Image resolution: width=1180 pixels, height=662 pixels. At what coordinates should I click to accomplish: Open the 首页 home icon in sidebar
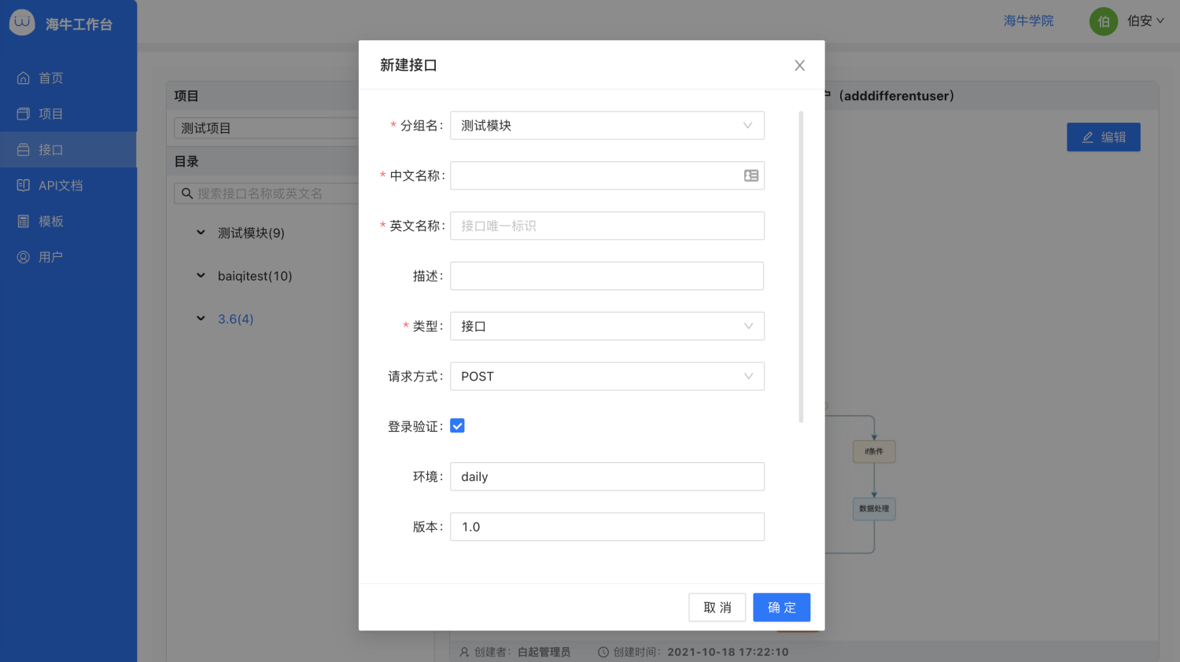pyautogui.click(x=24, y=78)
